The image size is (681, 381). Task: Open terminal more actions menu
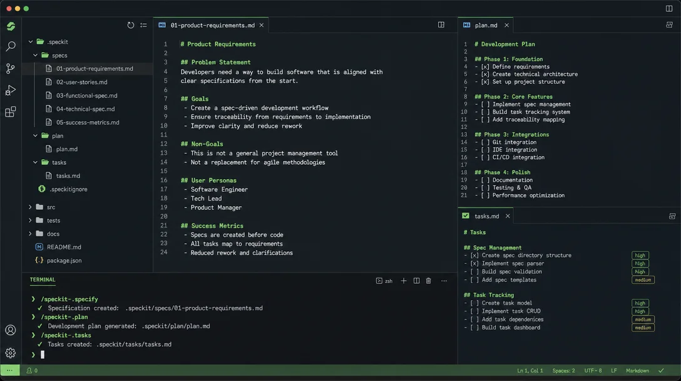[444, 281]
